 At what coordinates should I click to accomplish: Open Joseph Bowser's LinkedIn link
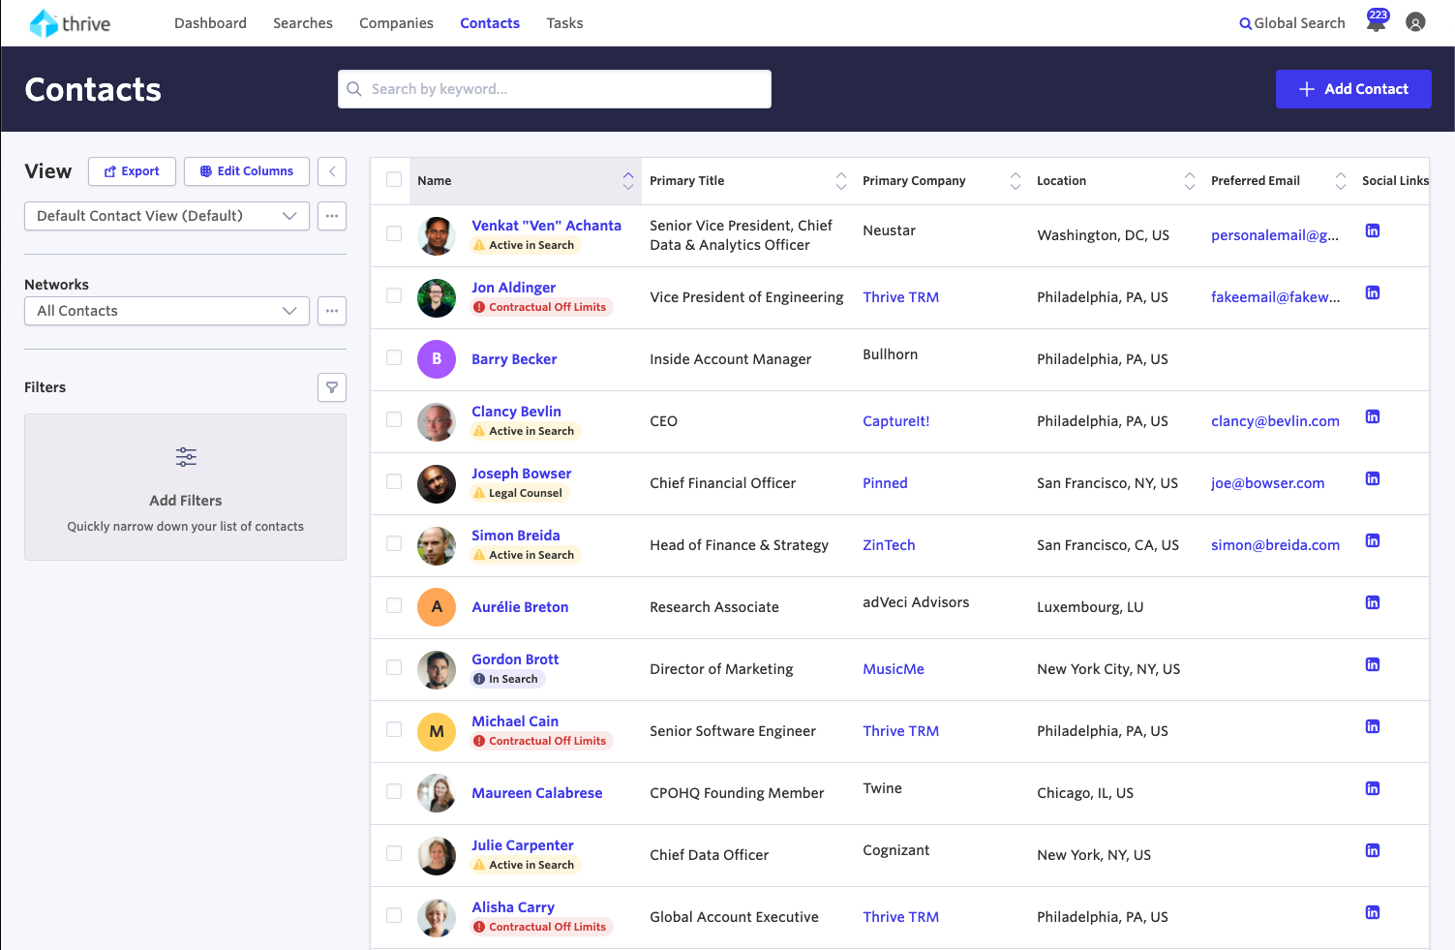point(1373,478)
